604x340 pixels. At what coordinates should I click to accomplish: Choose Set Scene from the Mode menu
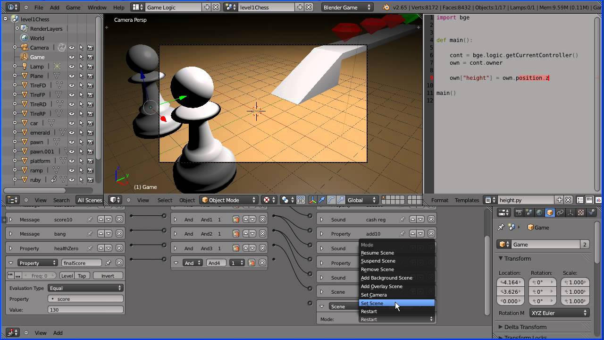396,303
